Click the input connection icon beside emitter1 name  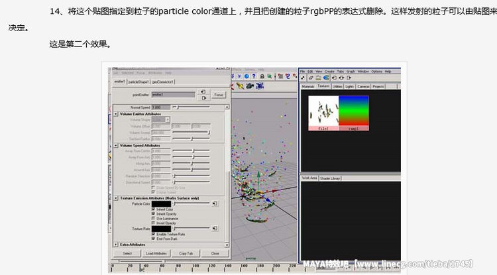(203, 92)
